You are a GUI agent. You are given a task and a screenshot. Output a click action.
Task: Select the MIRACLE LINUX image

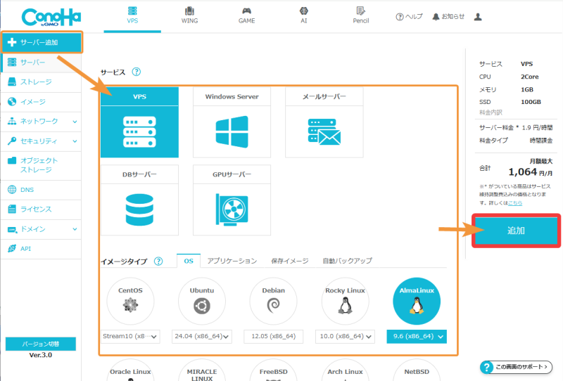tap(202, 370)
